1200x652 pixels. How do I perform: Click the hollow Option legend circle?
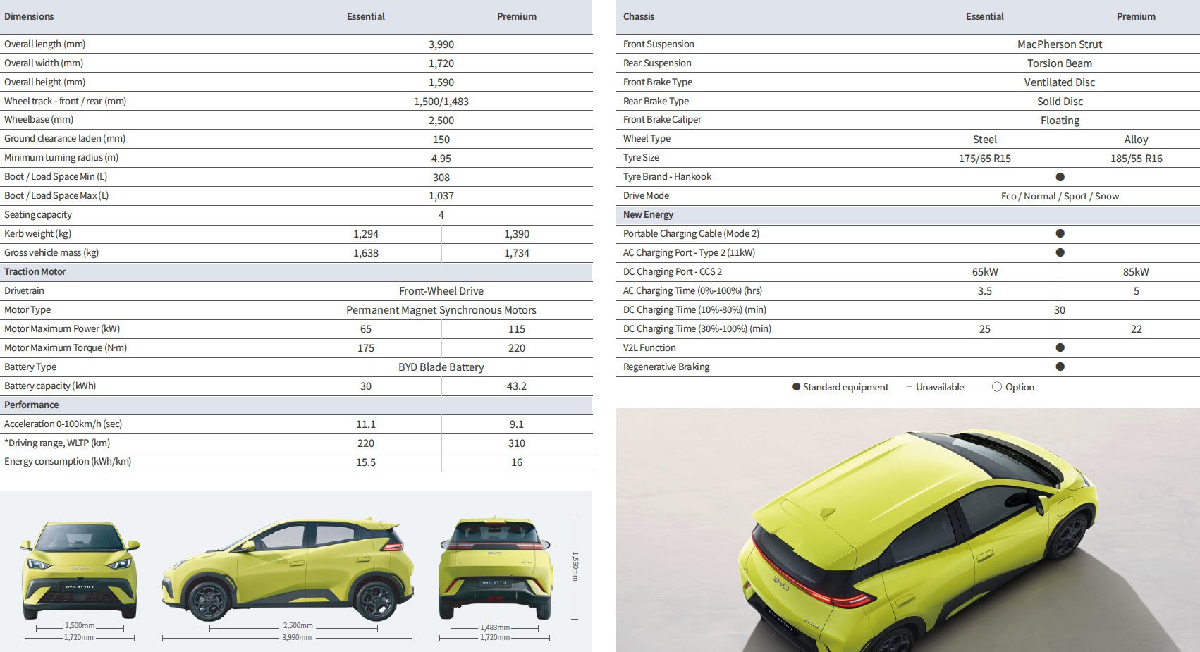tap(996, 387)
